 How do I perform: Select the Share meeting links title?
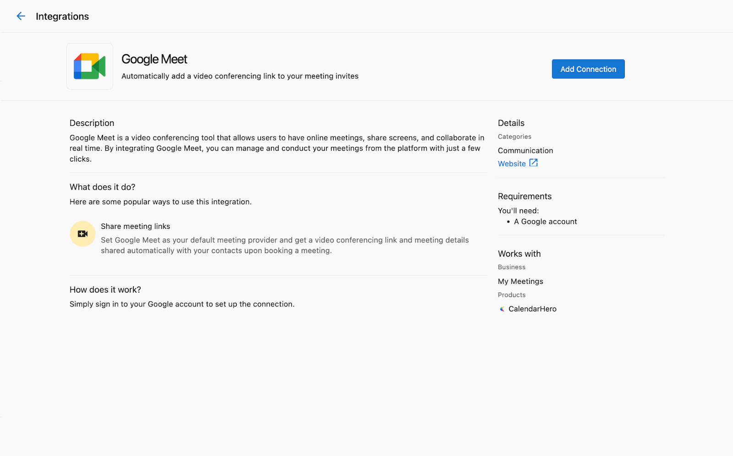tap(136, 226)
